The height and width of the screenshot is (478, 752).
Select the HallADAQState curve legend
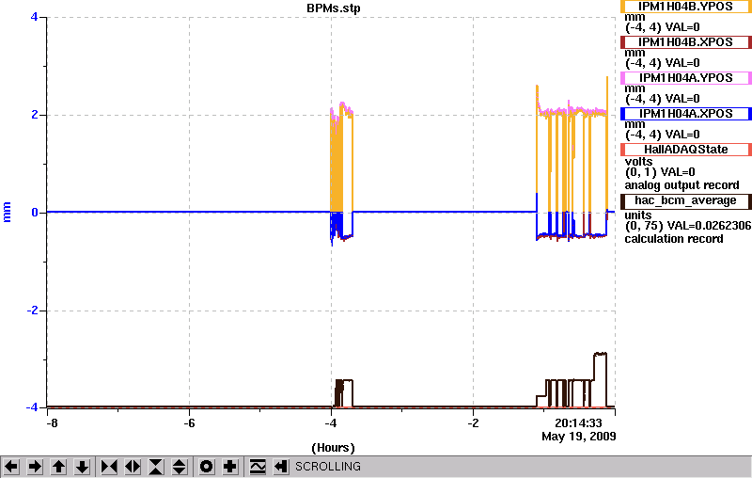click(x=686, y=150)
